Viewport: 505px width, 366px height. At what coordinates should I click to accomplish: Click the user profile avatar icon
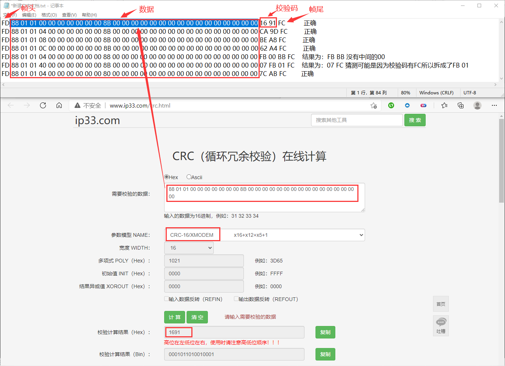coord(477,105)
